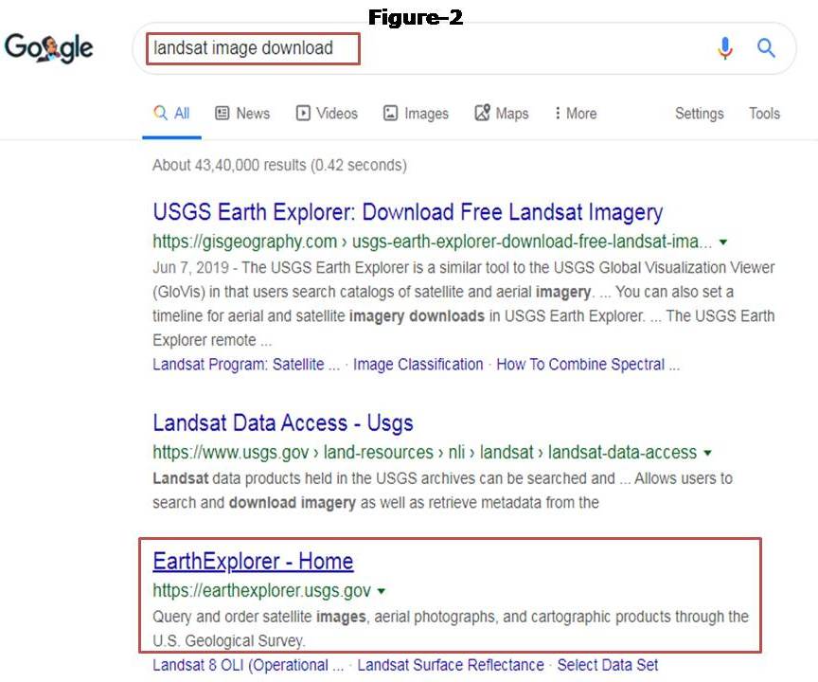This screenshot has height=682, width=818.
Task: Switch to the Videos tab
Action: click(327, 114)
